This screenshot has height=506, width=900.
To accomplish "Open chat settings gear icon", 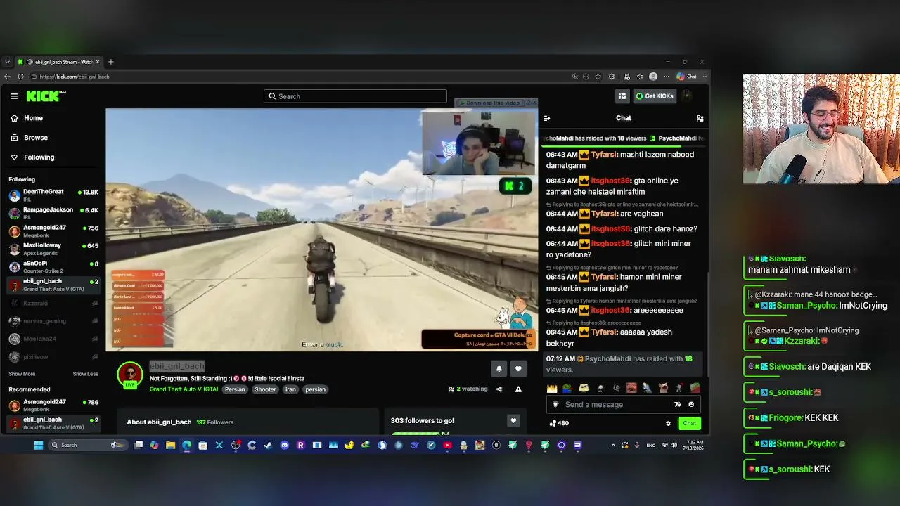I will click(x=668, y=423).
